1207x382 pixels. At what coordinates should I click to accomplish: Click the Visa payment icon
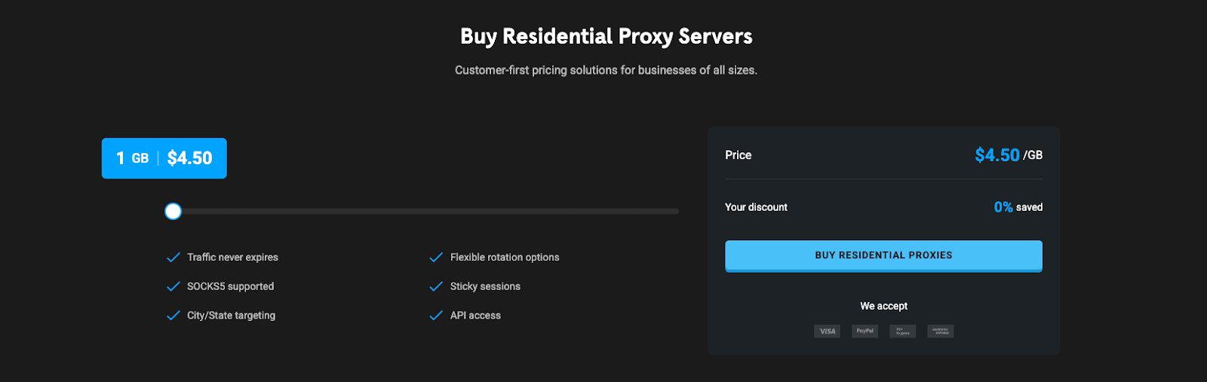pyautogui.click(x=827, y=331)
